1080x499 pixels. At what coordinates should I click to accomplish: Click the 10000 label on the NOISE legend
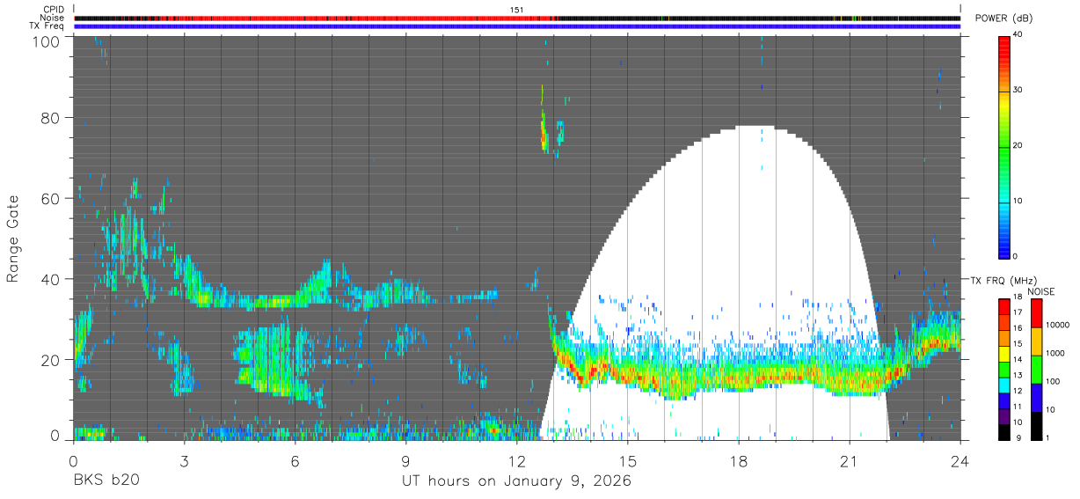(1056, 326)
